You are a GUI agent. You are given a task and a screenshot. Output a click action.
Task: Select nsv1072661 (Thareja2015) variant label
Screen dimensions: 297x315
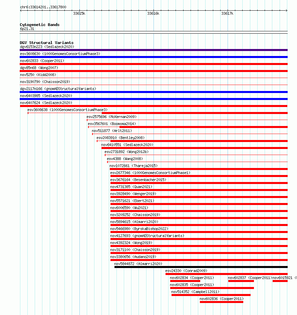(133, 166)
